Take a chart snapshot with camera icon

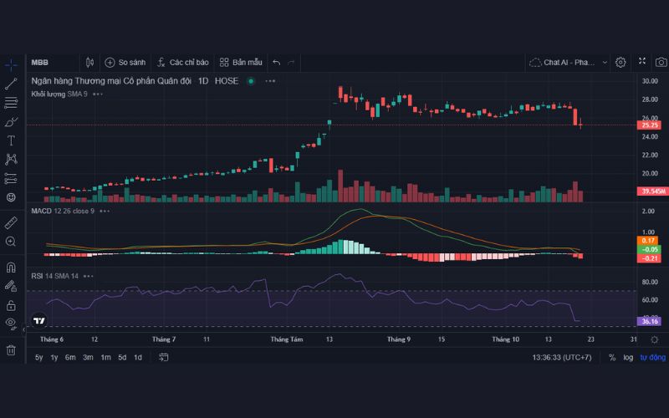point(661,62)
